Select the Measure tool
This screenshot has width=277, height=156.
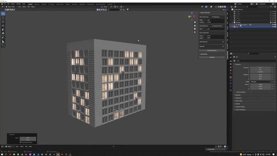tap(3, 42)
